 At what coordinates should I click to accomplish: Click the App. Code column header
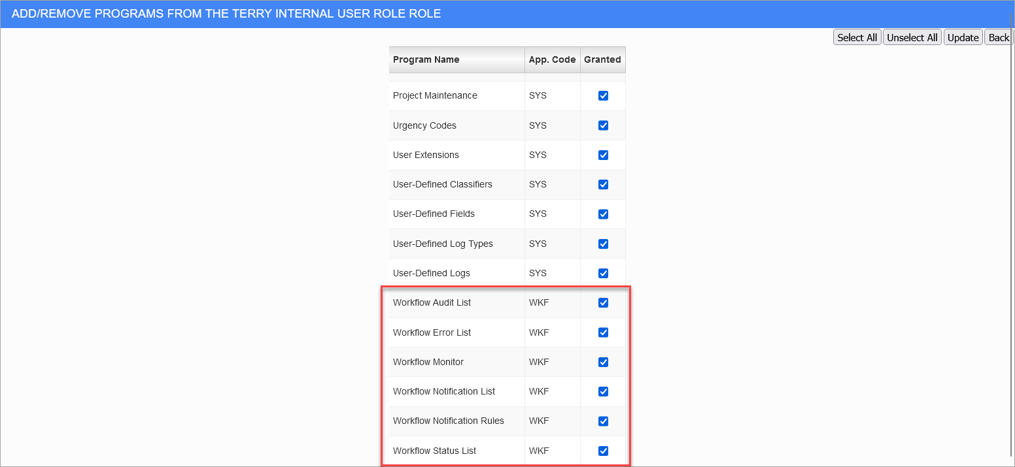(552, 59)
